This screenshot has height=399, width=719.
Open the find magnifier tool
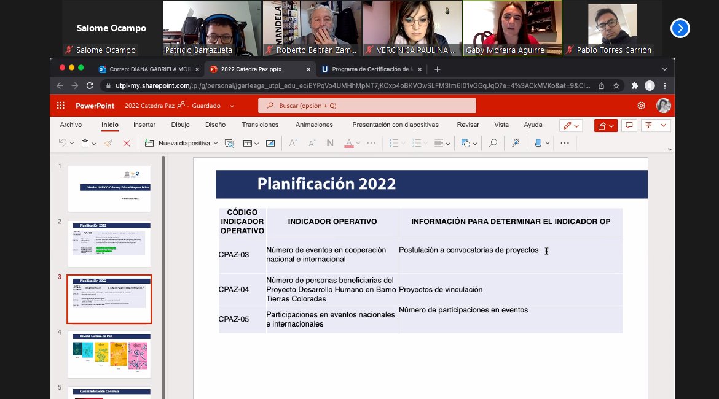point(493,144)
